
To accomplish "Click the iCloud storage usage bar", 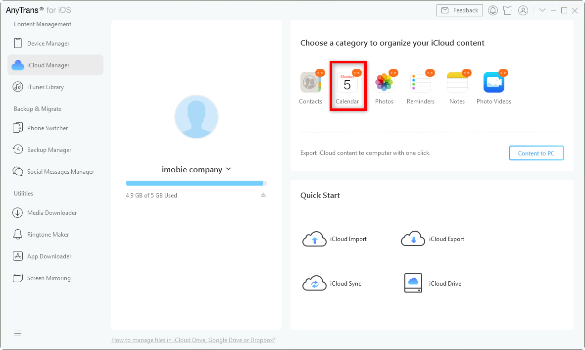I will pyautogui.click(x=196, y=183).
